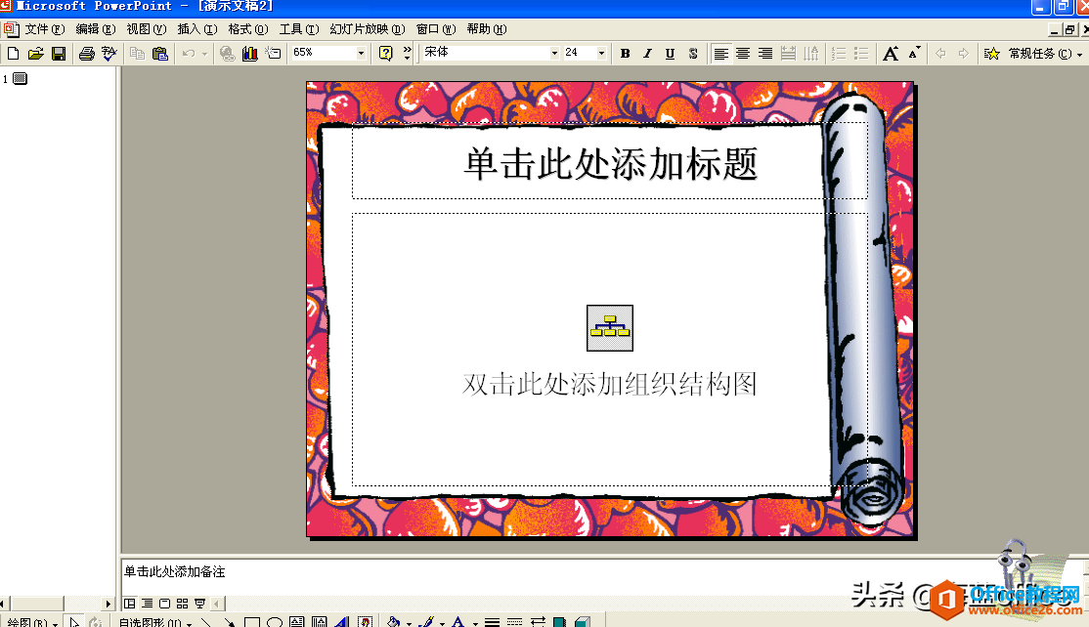
Task: Open the 插入 menu
Action: tap(196, 28)
